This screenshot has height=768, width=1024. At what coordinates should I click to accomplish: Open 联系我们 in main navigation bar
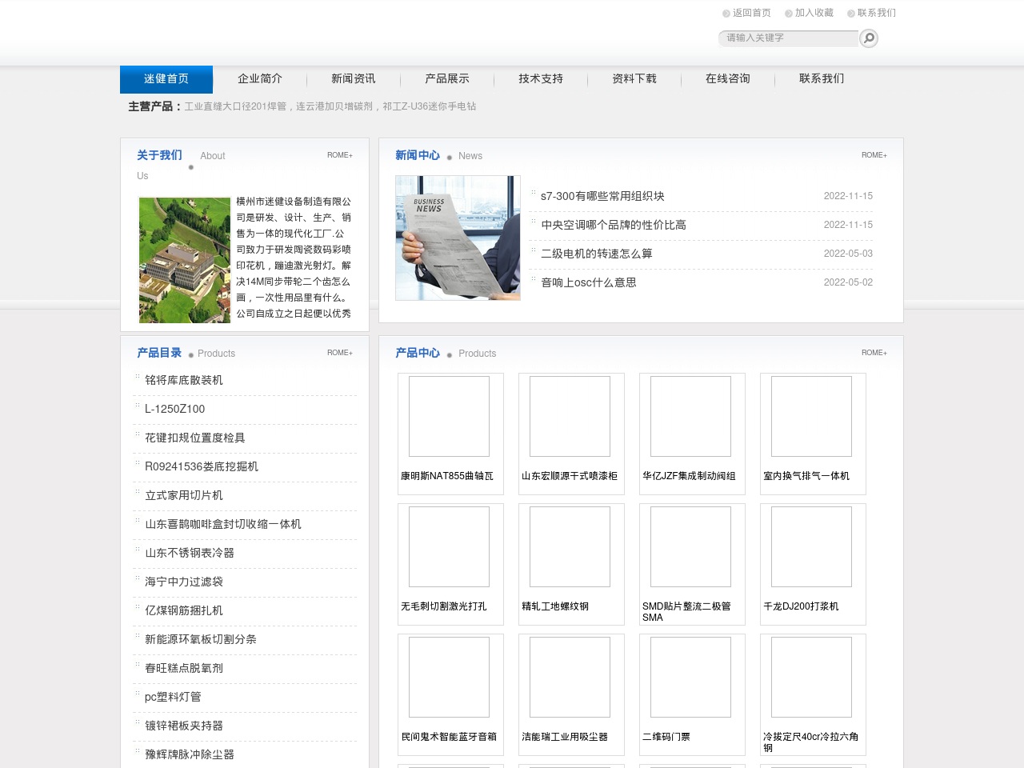point(822,79)
